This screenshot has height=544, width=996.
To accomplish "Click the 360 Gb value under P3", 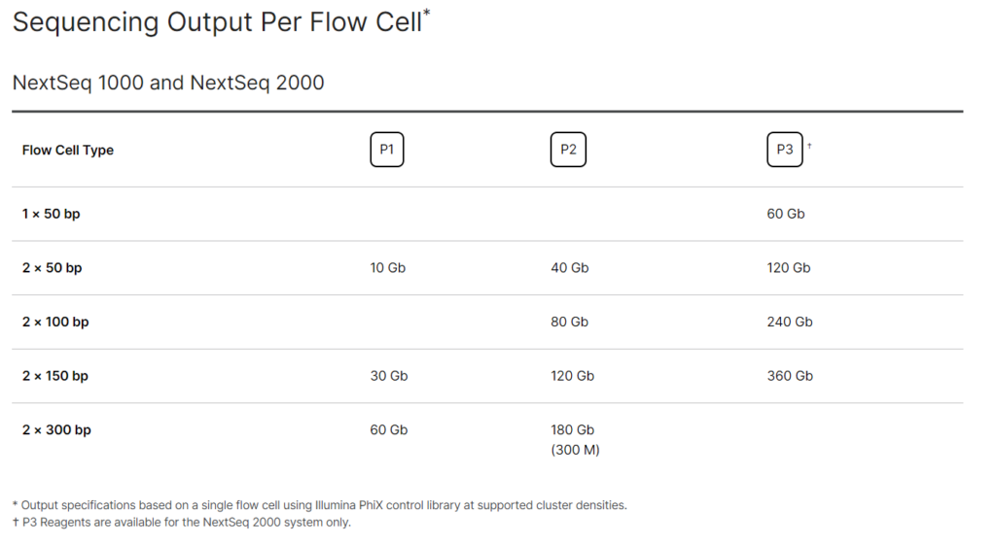I will 790,376.
